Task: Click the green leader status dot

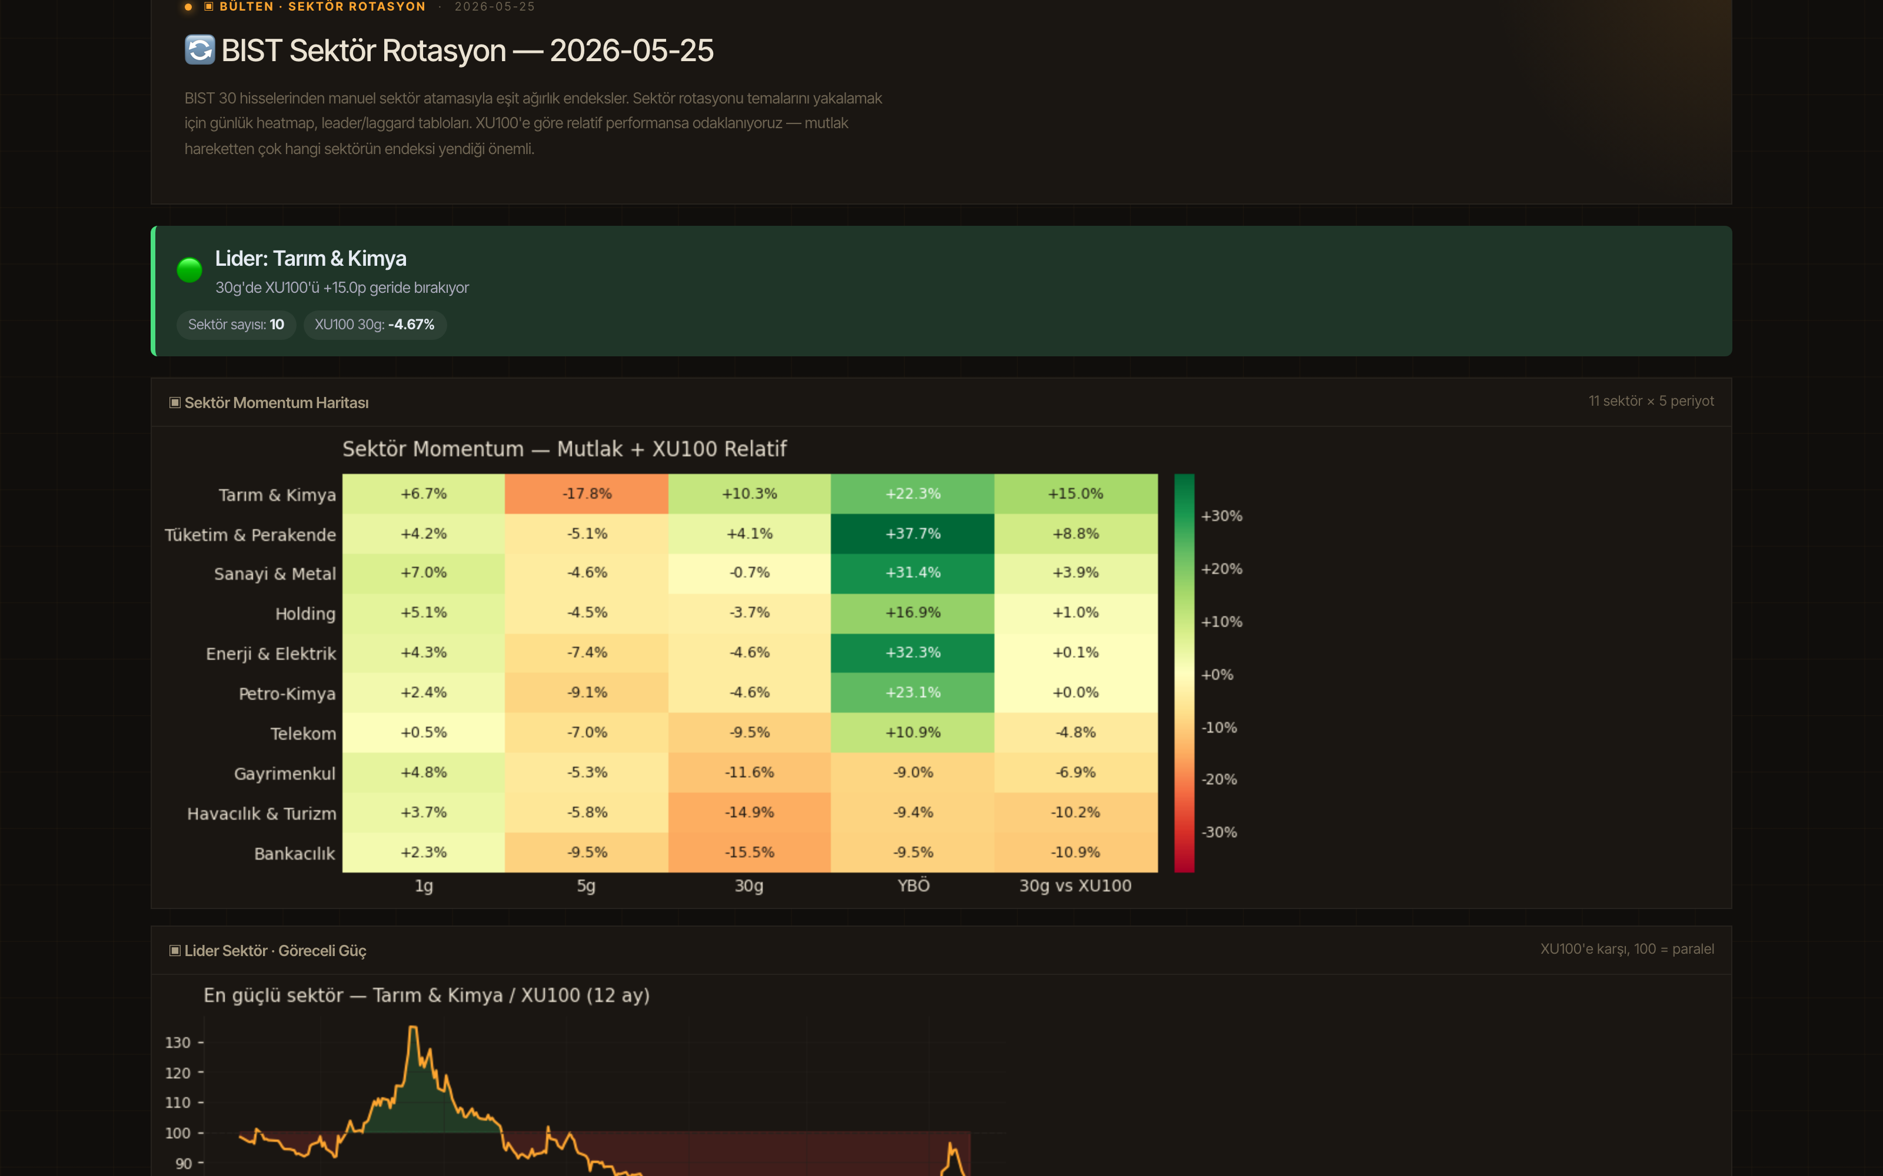Action: pyautogui.click(x=189, y=270)
